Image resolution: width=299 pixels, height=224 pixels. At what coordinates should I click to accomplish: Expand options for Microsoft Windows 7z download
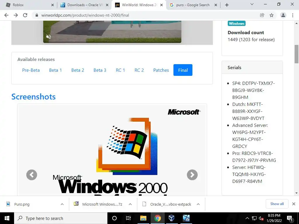(130, 204)
